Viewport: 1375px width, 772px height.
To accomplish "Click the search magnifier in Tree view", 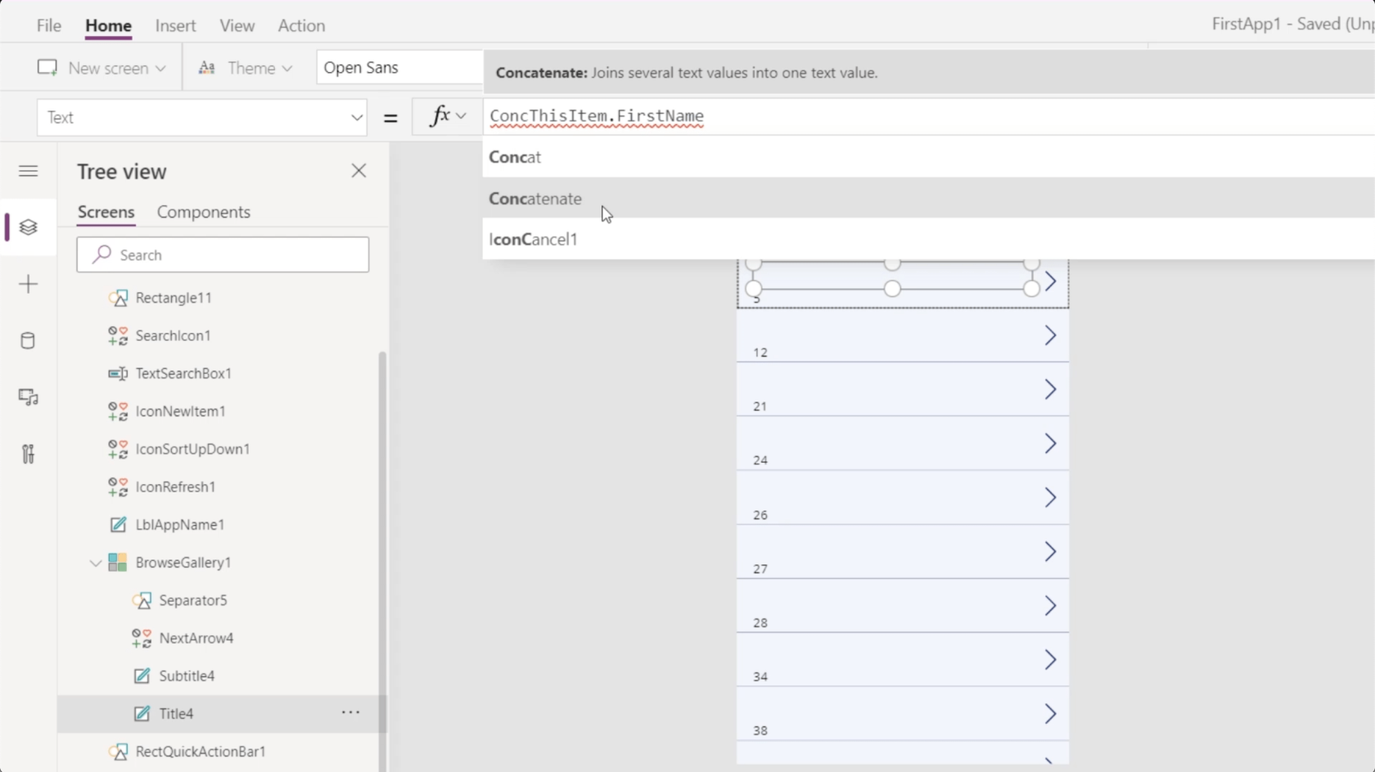I will point(101,254).
